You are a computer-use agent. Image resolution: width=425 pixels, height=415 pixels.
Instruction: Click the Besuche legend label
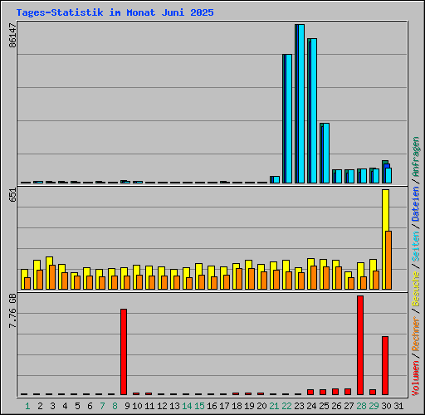click(x=416, y=288)
